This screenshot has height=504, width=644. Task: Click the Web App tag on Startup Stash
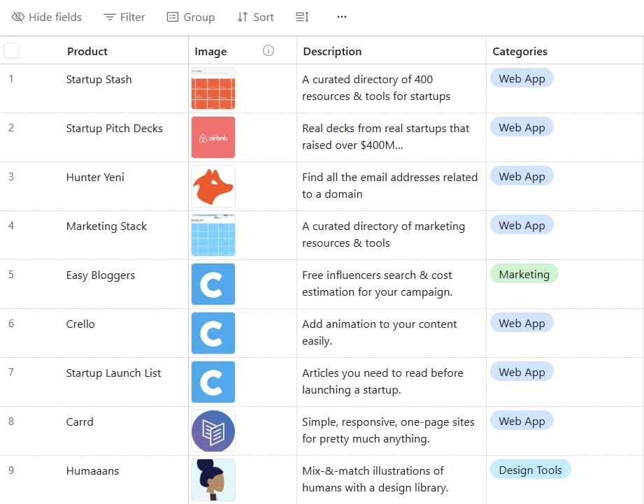point(522,78)
